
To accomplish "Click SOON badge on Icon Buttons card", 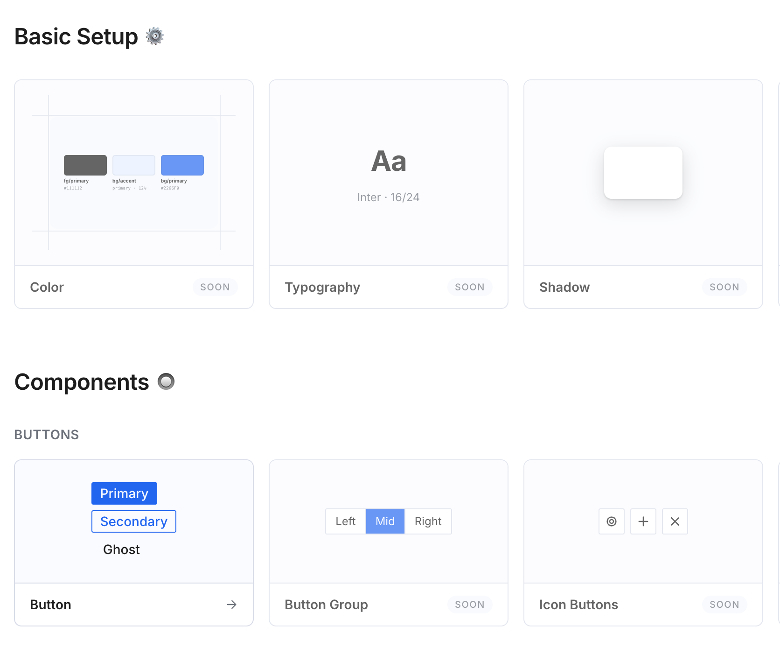I will click(724, 605).
